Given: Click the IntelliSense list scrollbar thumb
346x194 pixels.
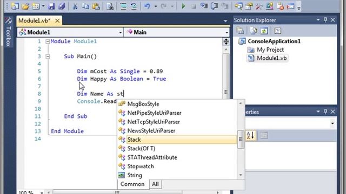Looking at the screenshot, I should [241, 140].
